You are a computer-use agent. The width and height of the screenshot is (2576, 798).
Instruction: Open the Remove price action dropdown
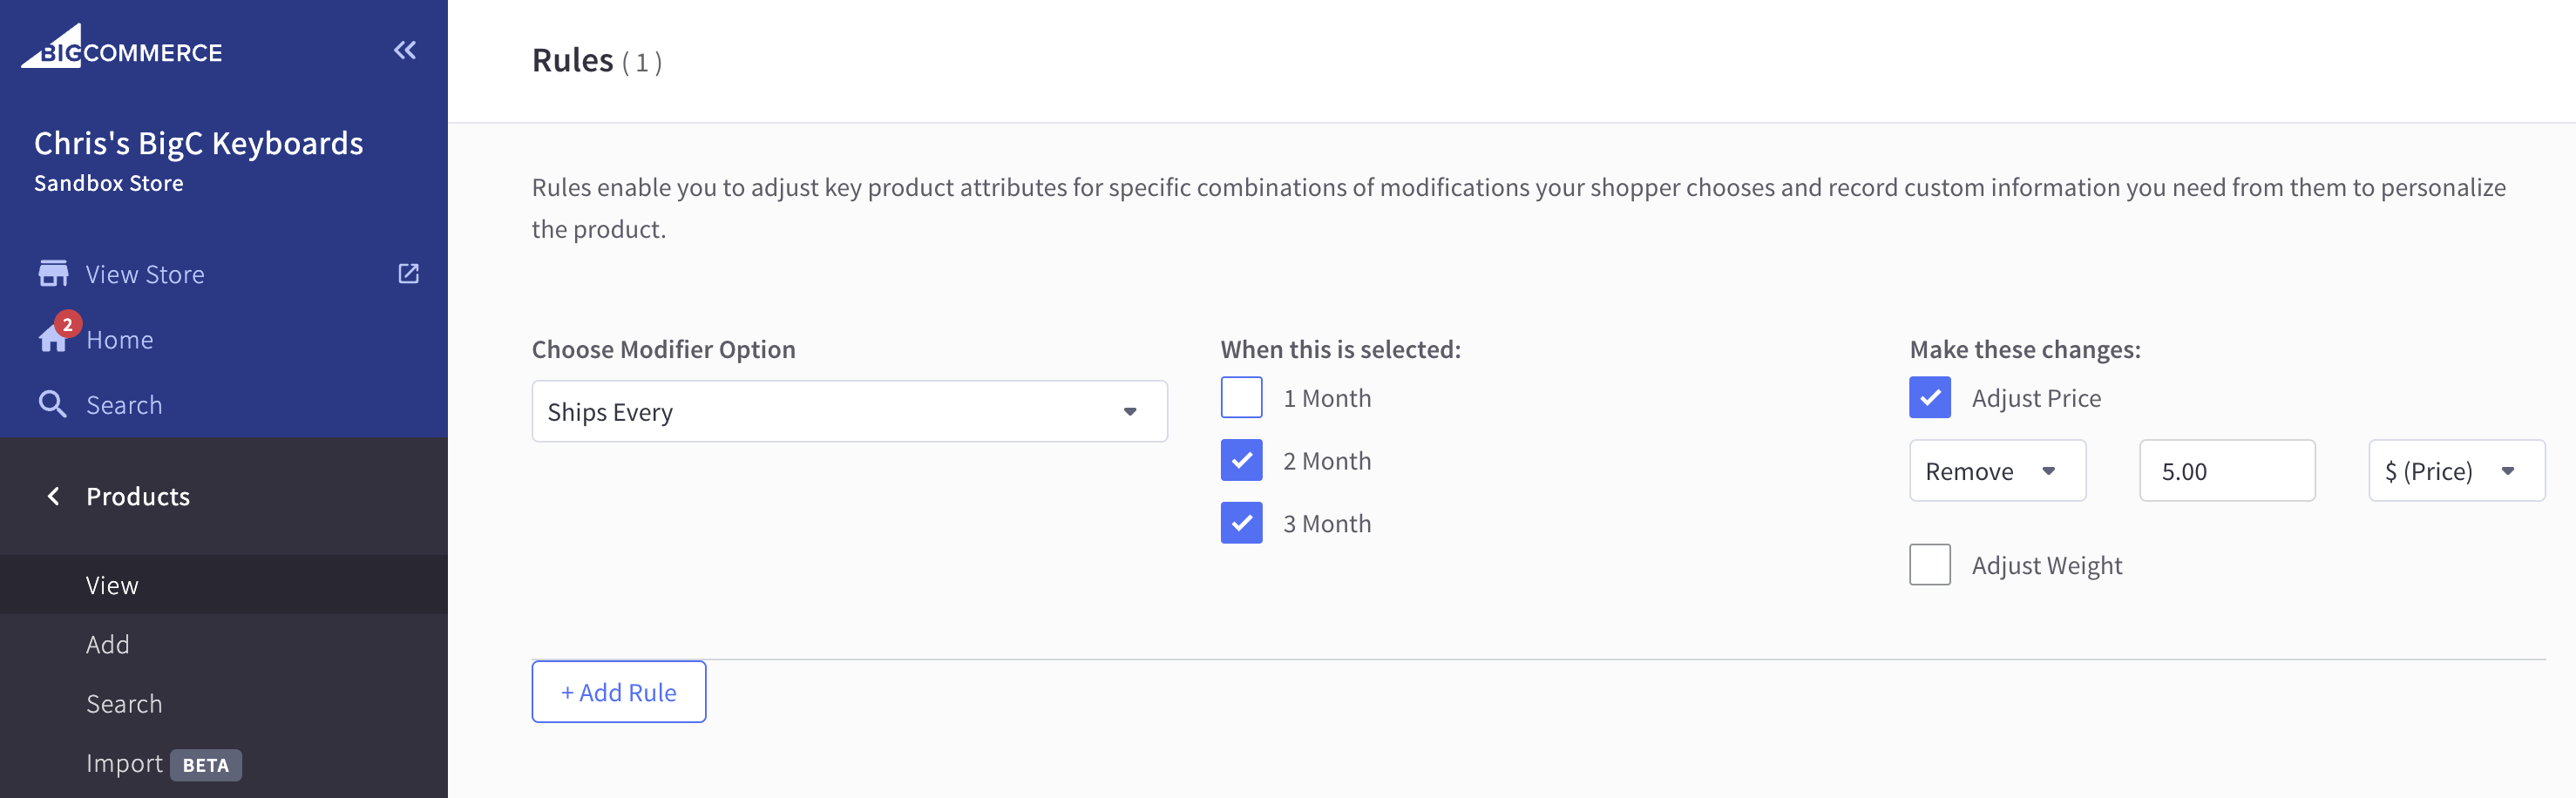click(x=1997, y=470)
